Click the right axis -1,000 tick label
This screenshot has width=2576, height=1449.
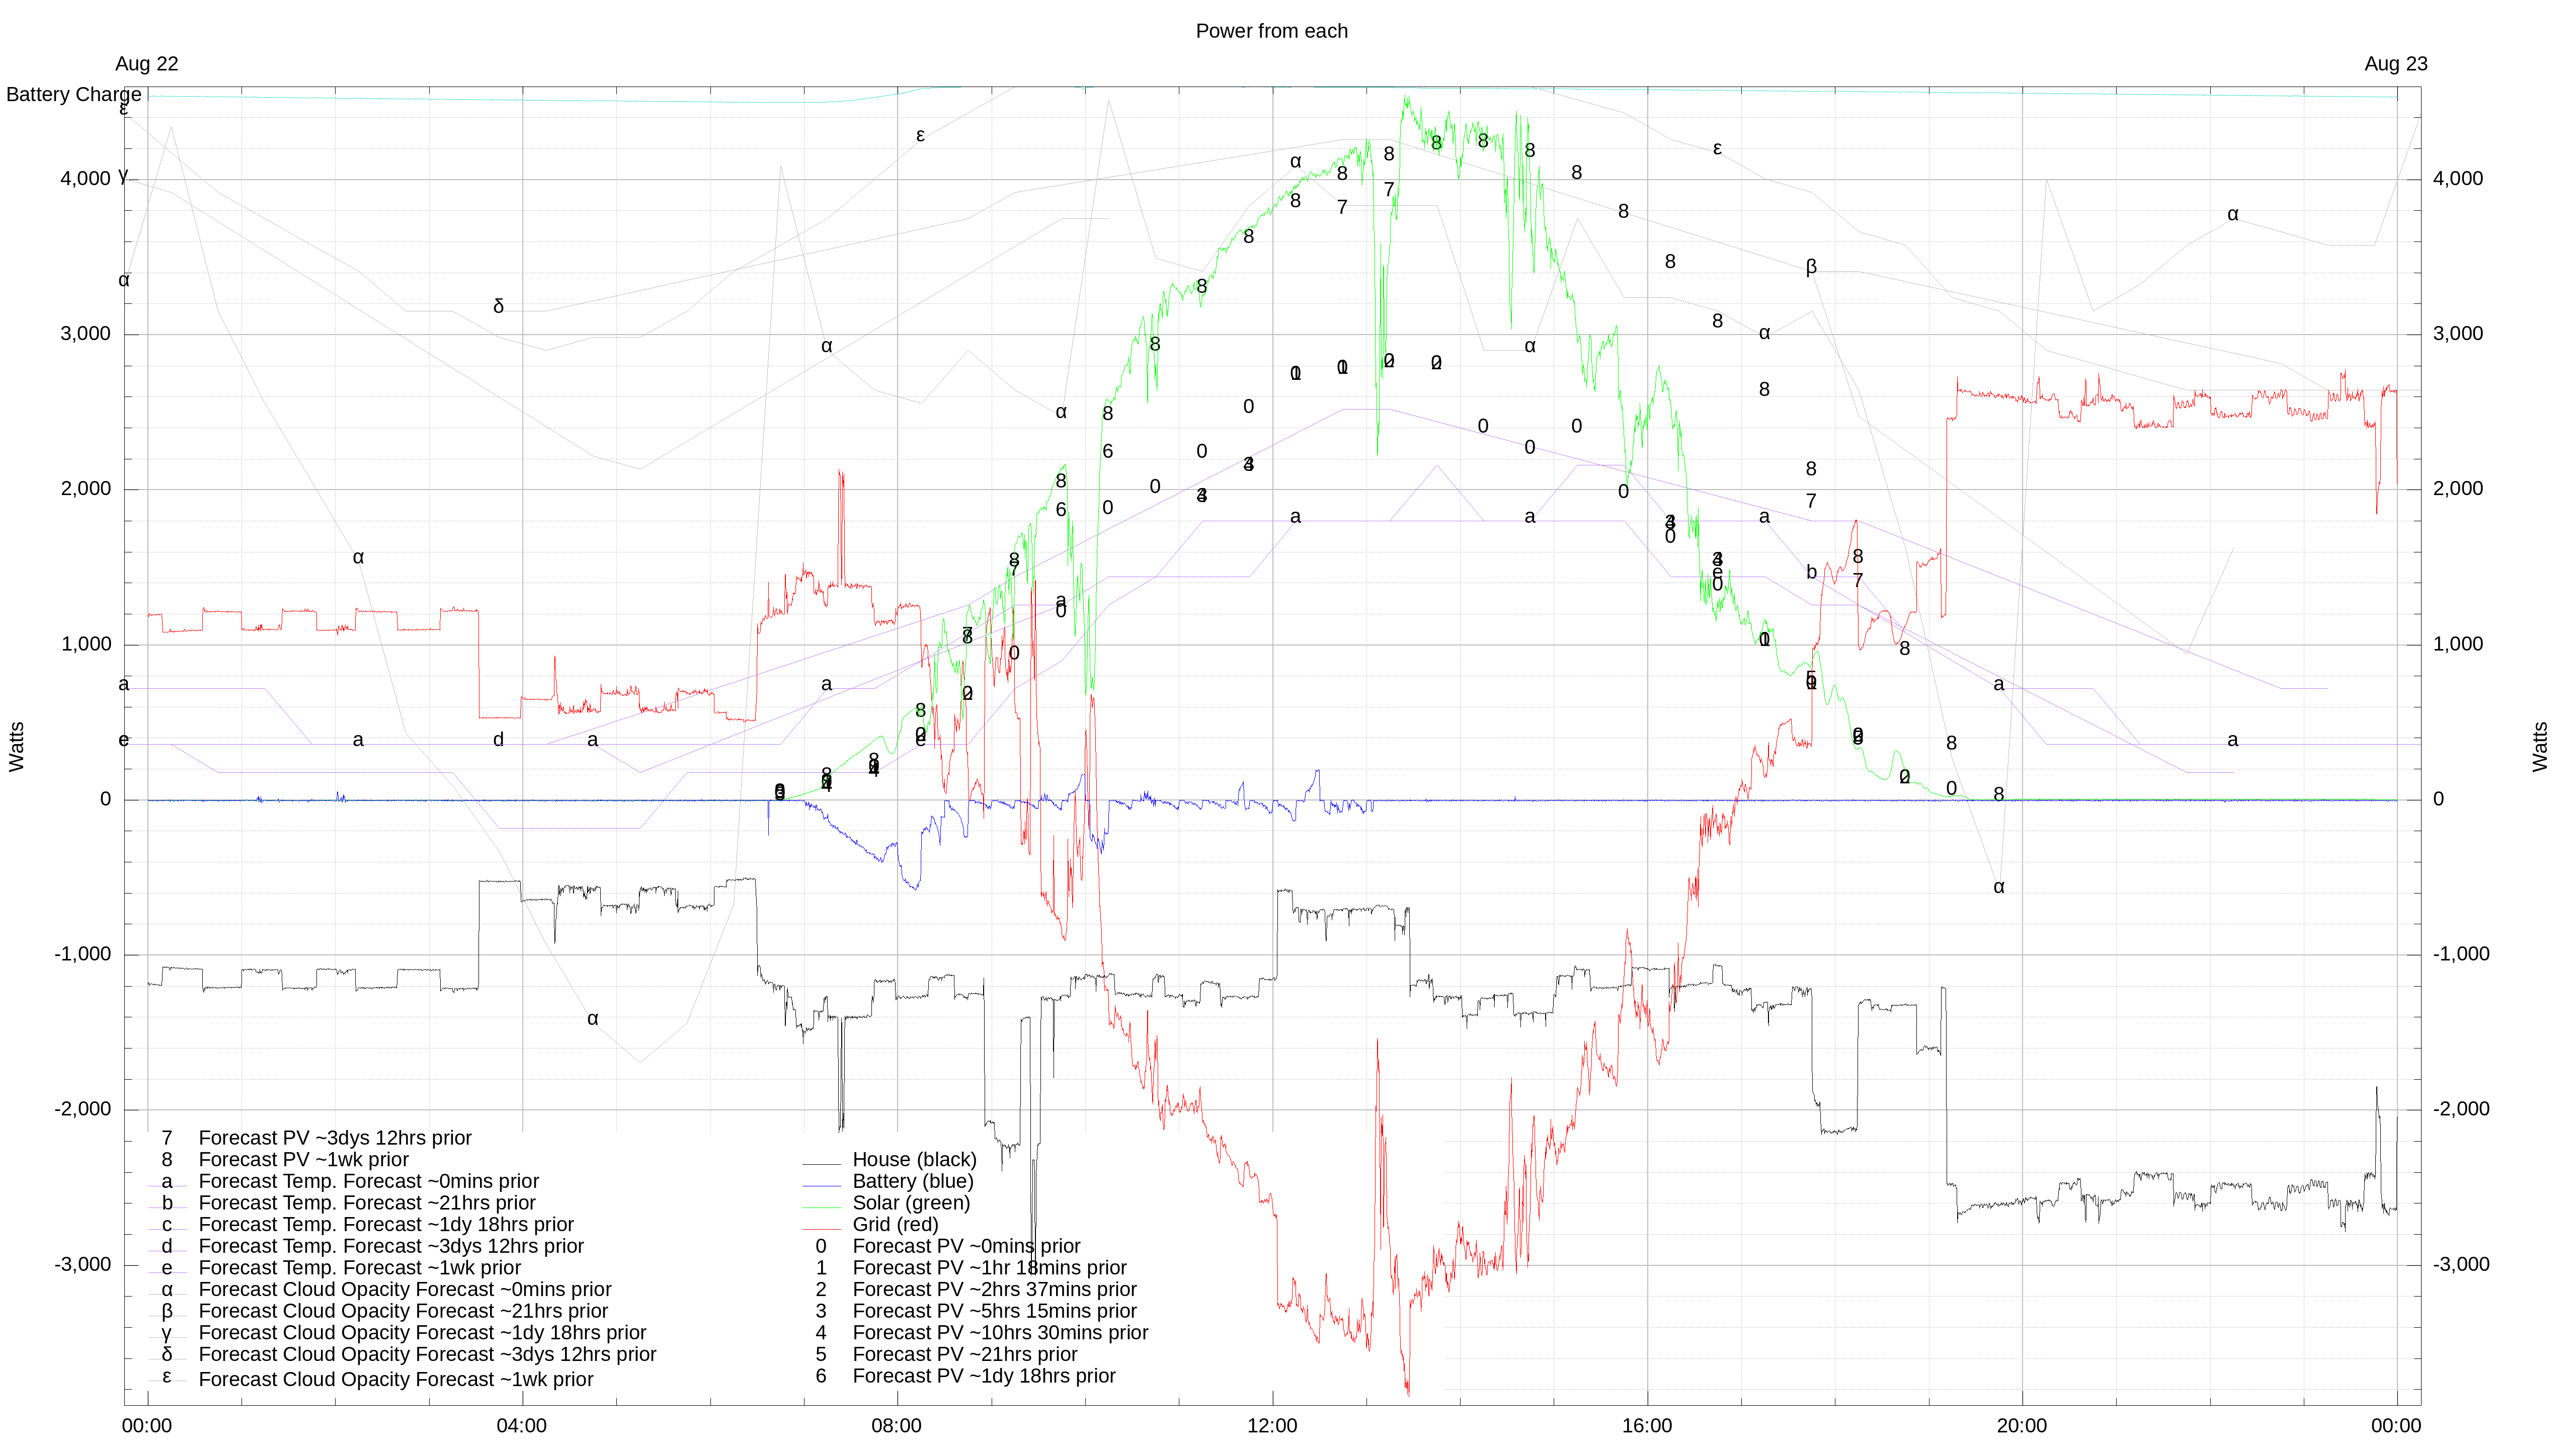click(2461, 954)
